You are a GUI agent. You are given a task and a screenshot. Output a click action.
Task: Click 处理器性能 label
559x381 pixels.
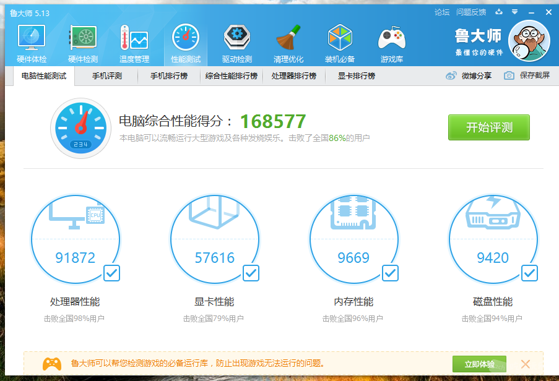75,302
